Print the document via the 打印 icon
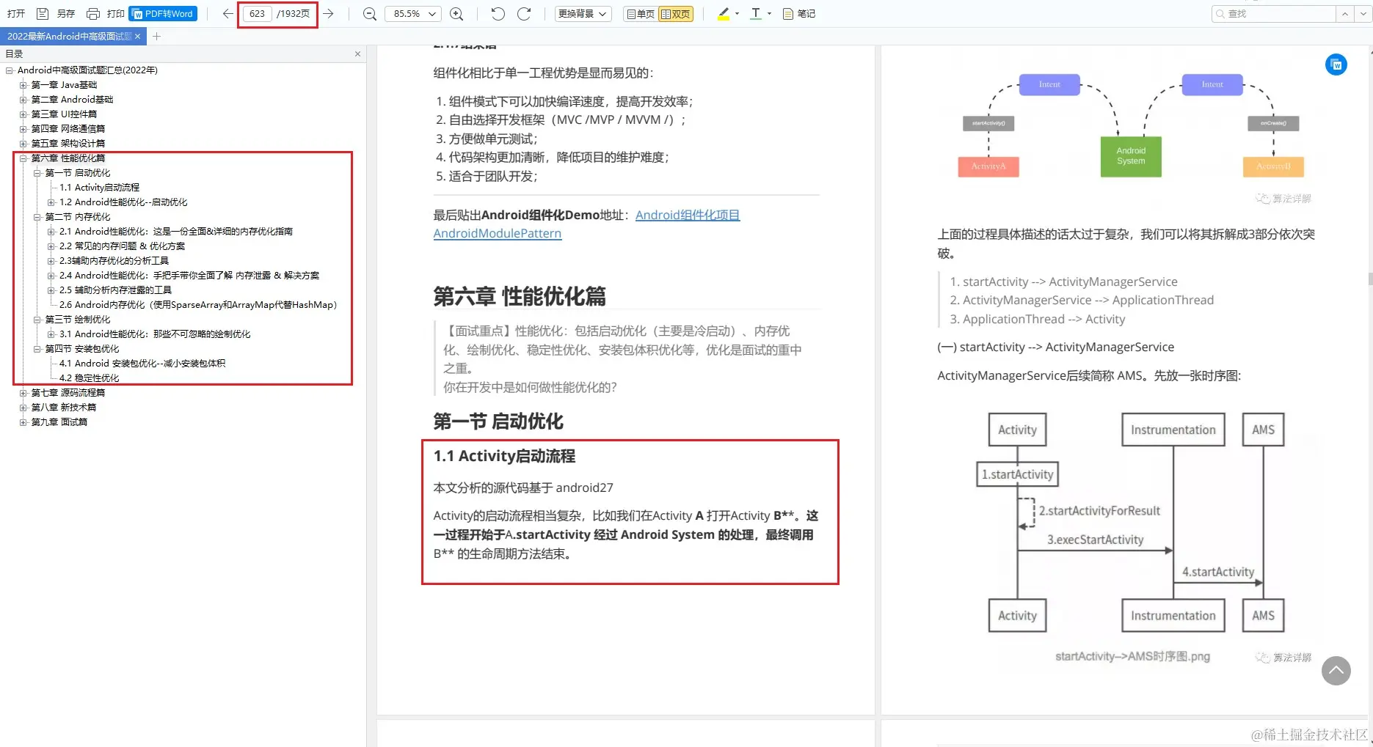Viewport: 1373px width, 747px height. click(x=93, y=13)
